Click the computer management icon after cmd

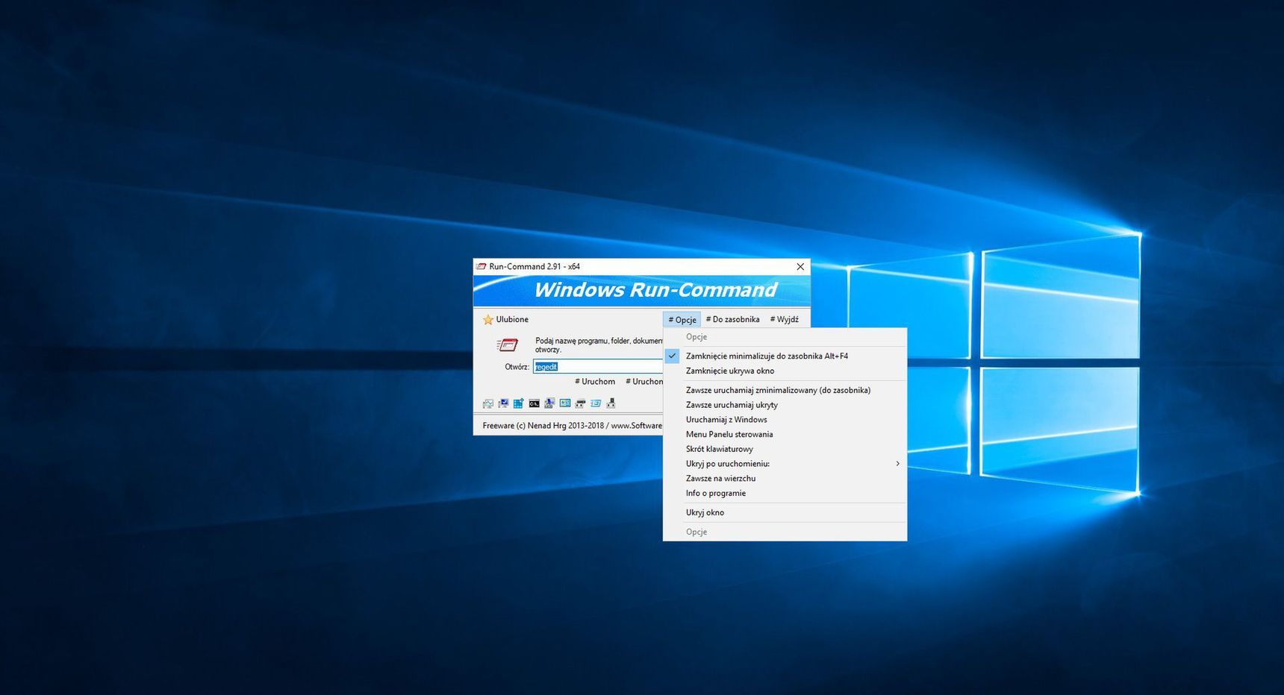(549, 403)
